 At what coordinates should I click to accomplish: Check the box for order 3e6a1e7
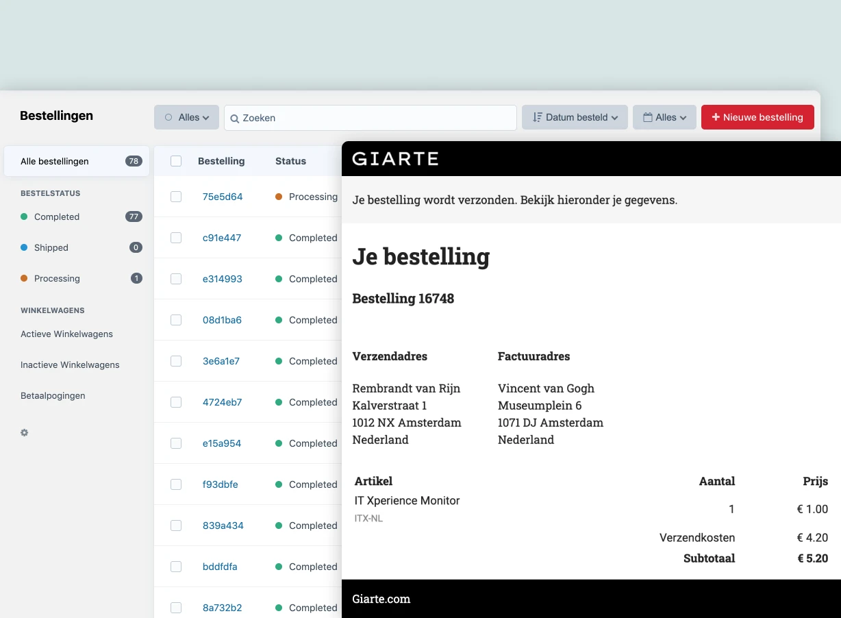click(176, 361)
